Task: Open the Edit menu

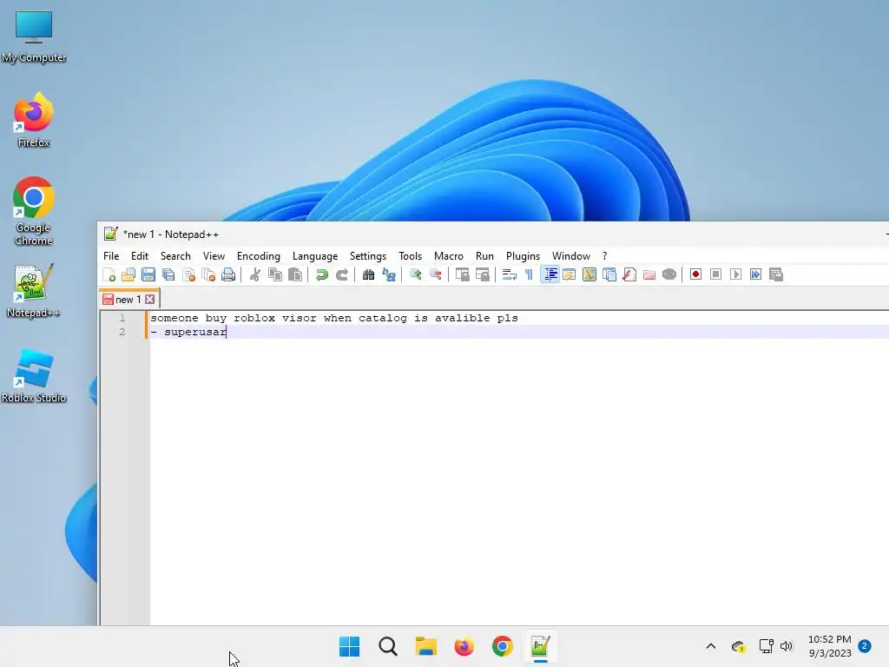Action: (x=140, y=256)
